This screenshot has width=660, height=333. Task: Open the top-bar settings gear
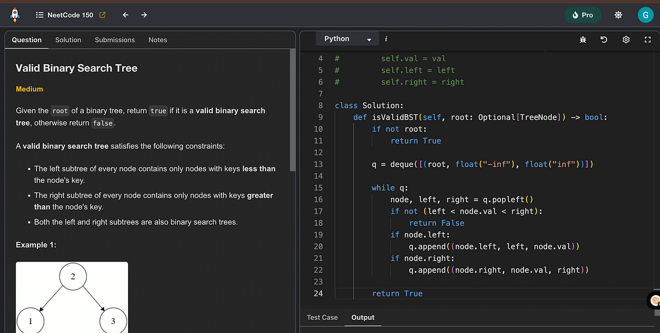point(618,15)
